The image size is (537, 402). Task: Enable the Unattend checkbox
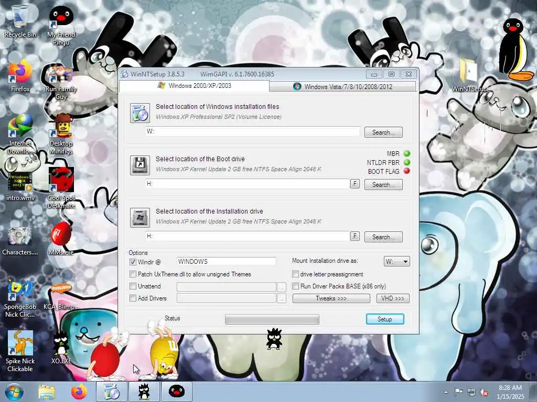pyautogui.click(x=133, y=286)
